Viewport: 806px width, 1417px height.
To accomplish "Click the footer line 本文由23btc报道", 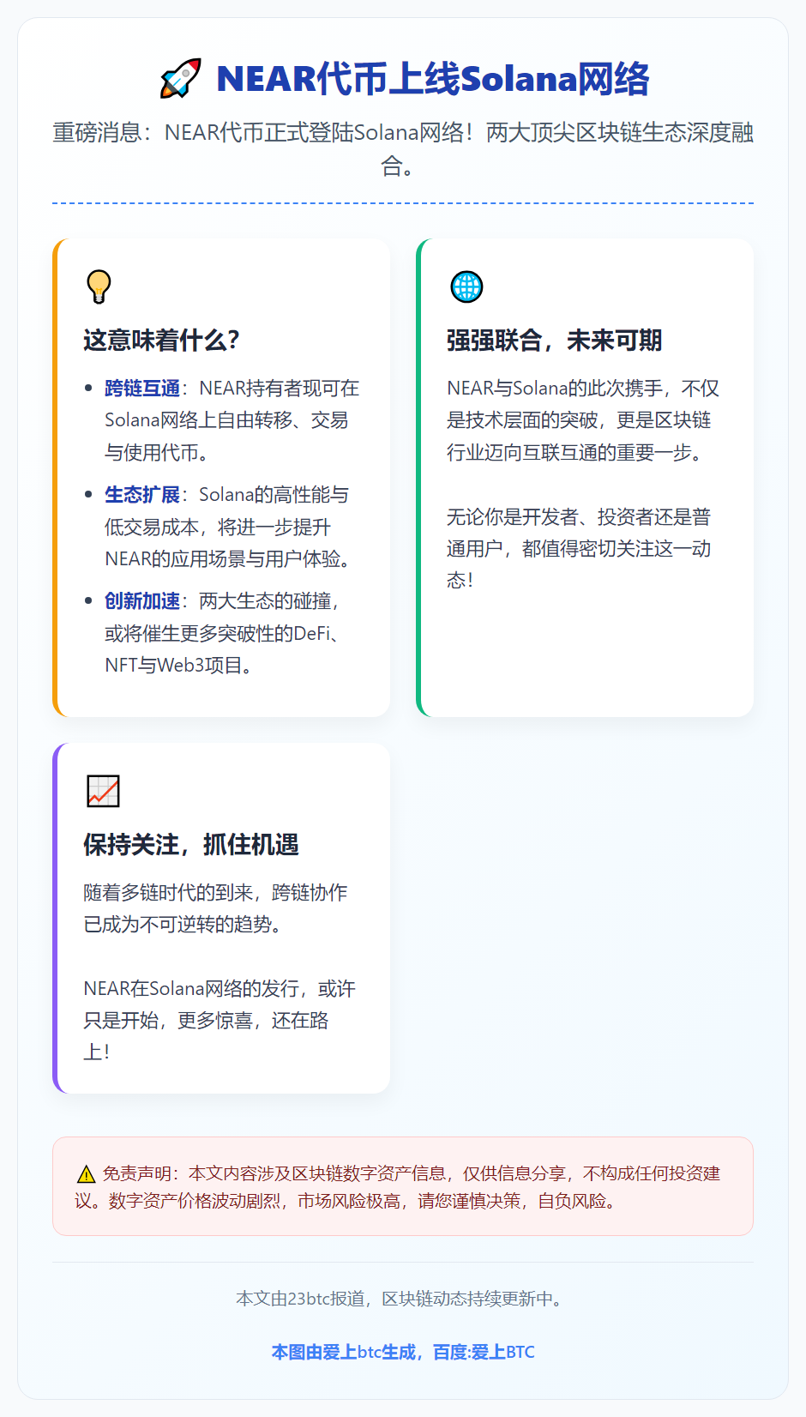I will pos(403,1299).
